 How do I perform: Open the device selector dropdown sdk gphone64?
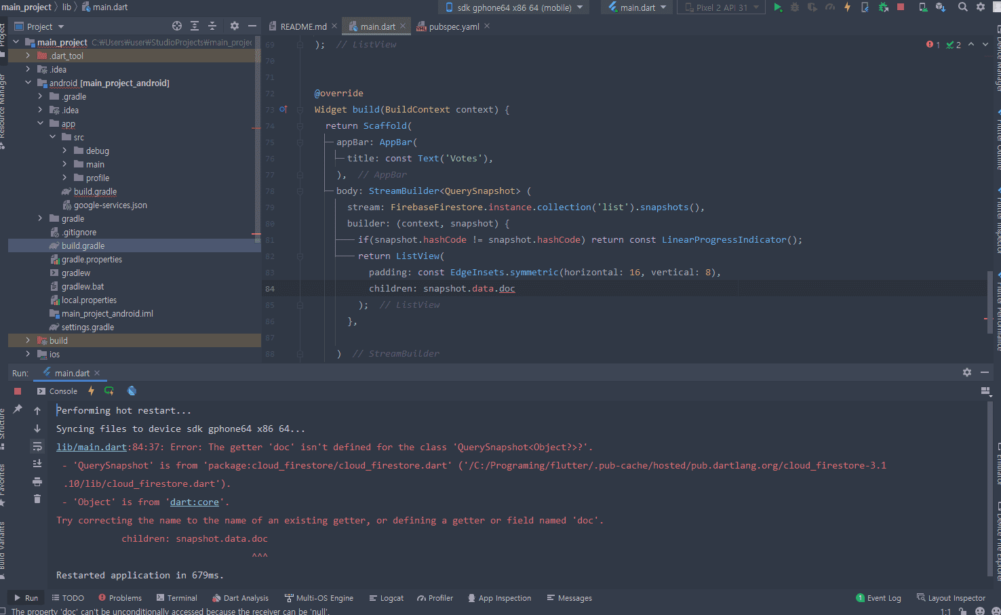[514, 7]
